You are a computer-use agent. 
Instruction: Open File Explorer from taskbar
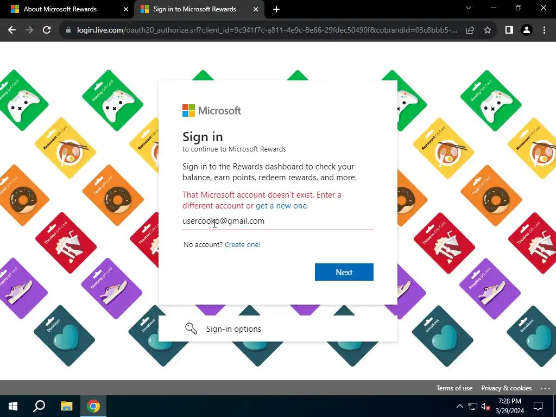coord(66,406)
